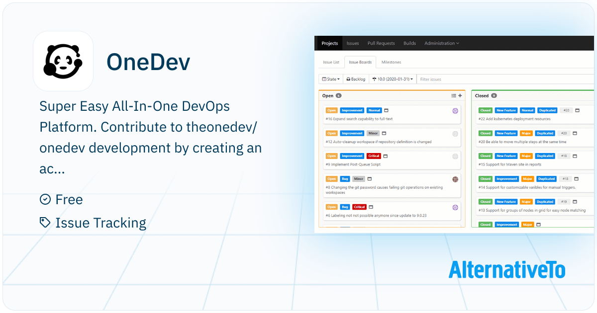The image size is (597, 313).
Task: Open the State board dropdown
Action: [x=331, y=79]
